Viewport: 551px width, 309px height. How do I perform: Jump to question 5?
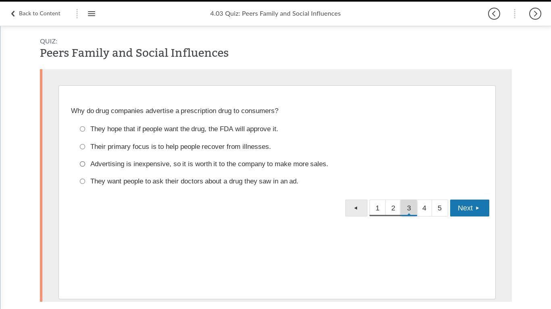click(x=440, y=208)
